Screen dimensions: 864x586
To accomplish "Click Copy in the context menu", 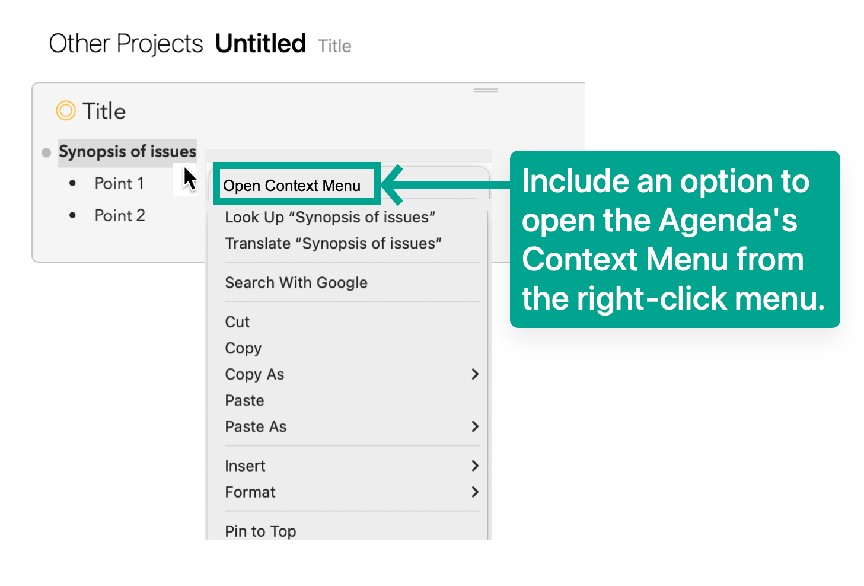I will (243, 348).
